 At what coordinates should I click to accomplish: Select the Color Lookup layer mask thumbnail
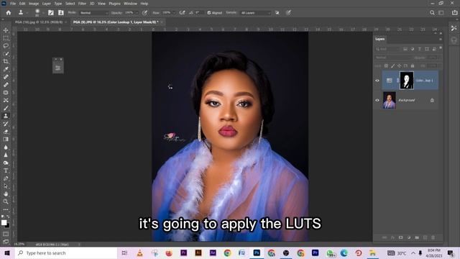click(407, 80)
